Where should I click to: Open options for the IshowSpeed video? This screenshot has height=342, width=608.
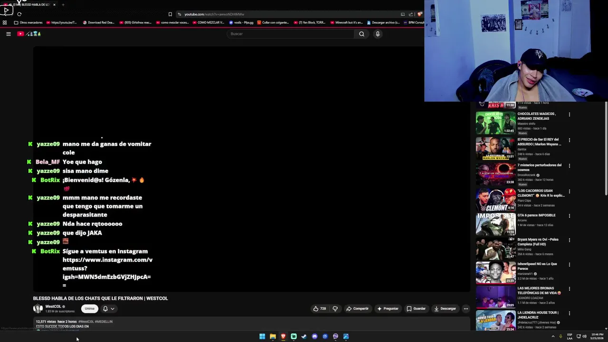[569, 264]
